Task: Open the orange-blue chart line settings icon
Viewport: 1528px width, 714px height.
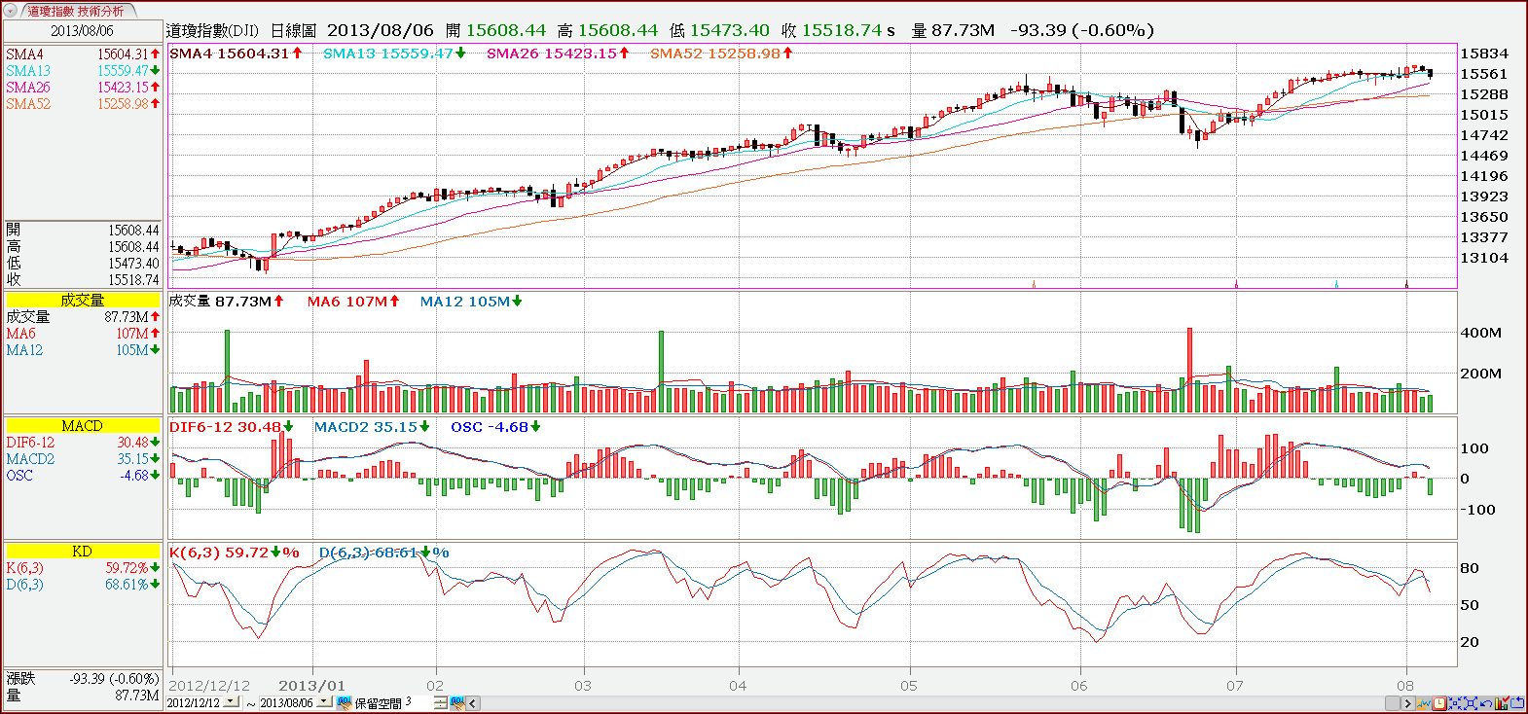Action: pyautogui.click(x=1424, y=703)
